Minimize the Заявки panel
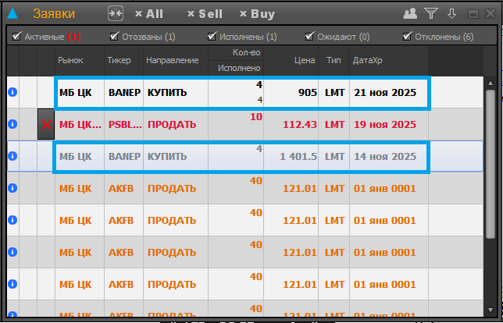Viewport: 503px width, 323px height. point(473,14)
